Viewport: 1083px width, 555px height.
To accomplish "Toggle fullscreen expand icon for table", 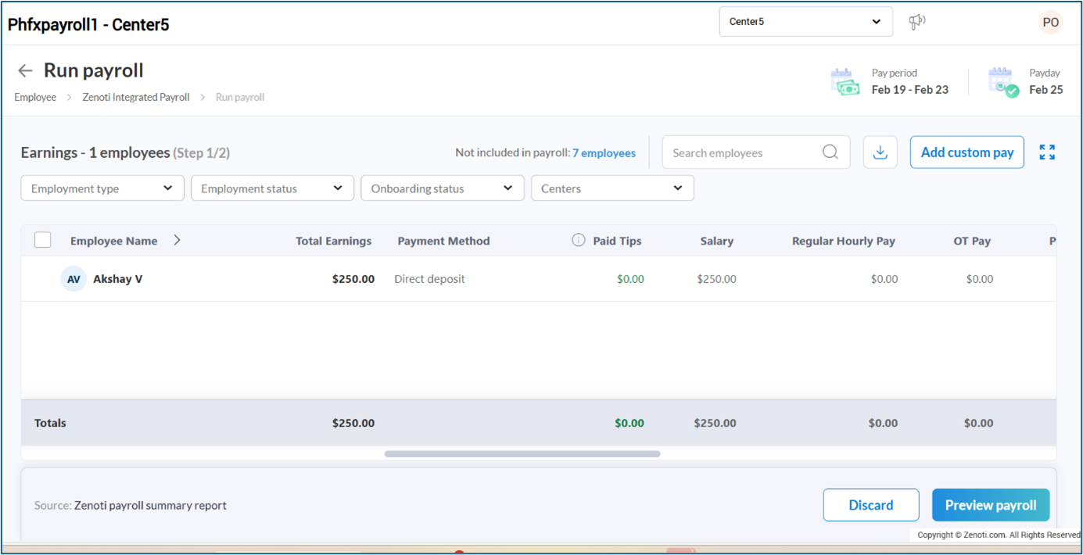I will (x=1047, y=152).
